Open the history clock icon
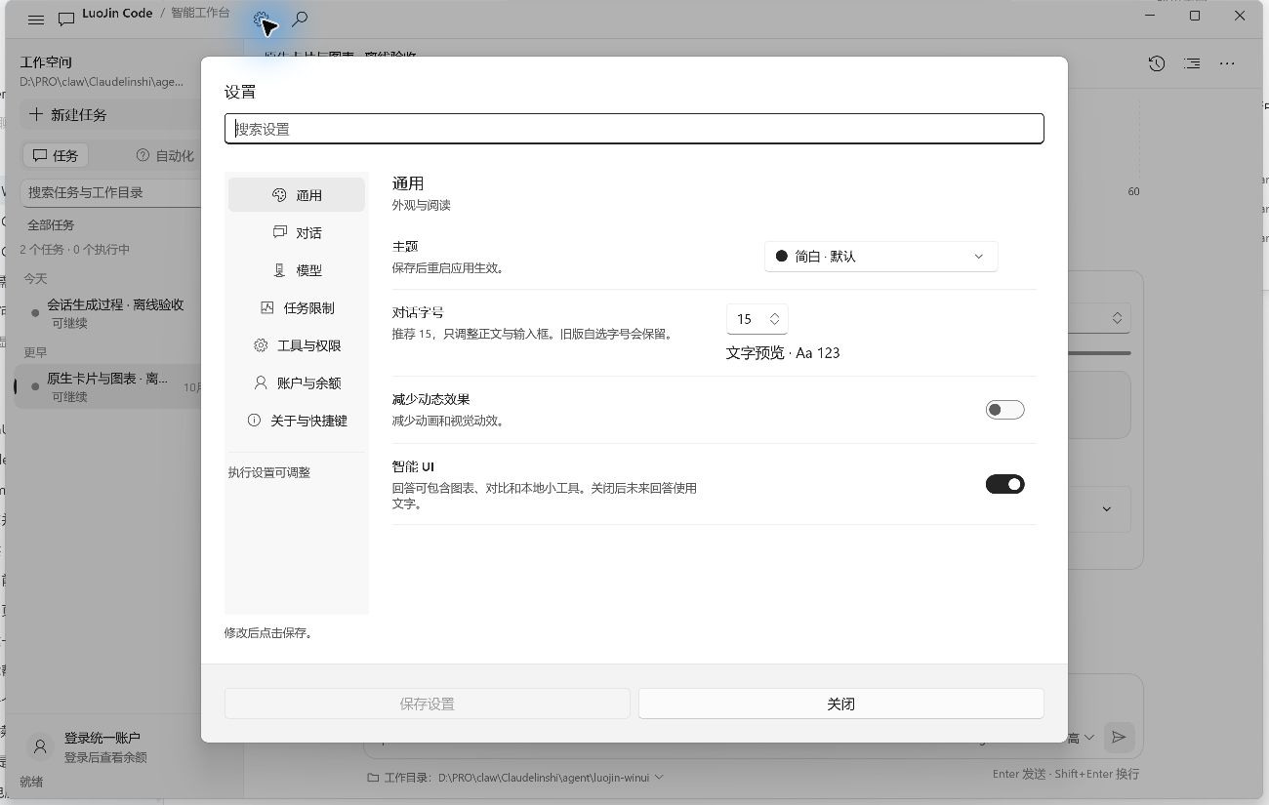The height and width of the screenshot is (805, 1269). click(x=1157, y=63)
